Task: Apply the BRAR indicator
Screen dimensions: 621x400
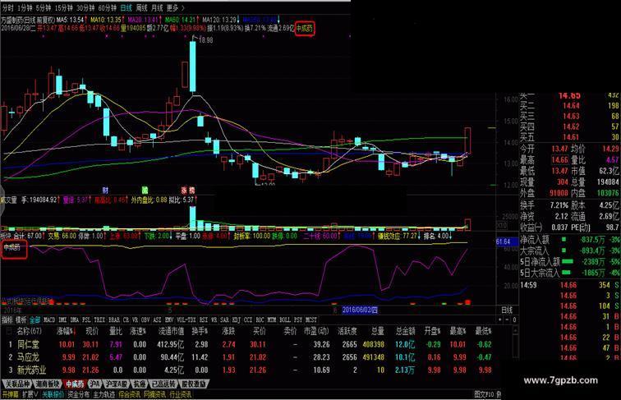Action: tap(114, 320)
